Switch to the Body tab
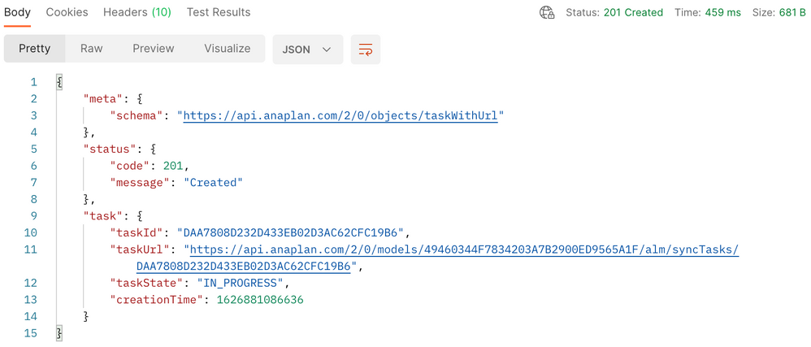This screenshot has height=347, width=811. (x=17, y=12)
